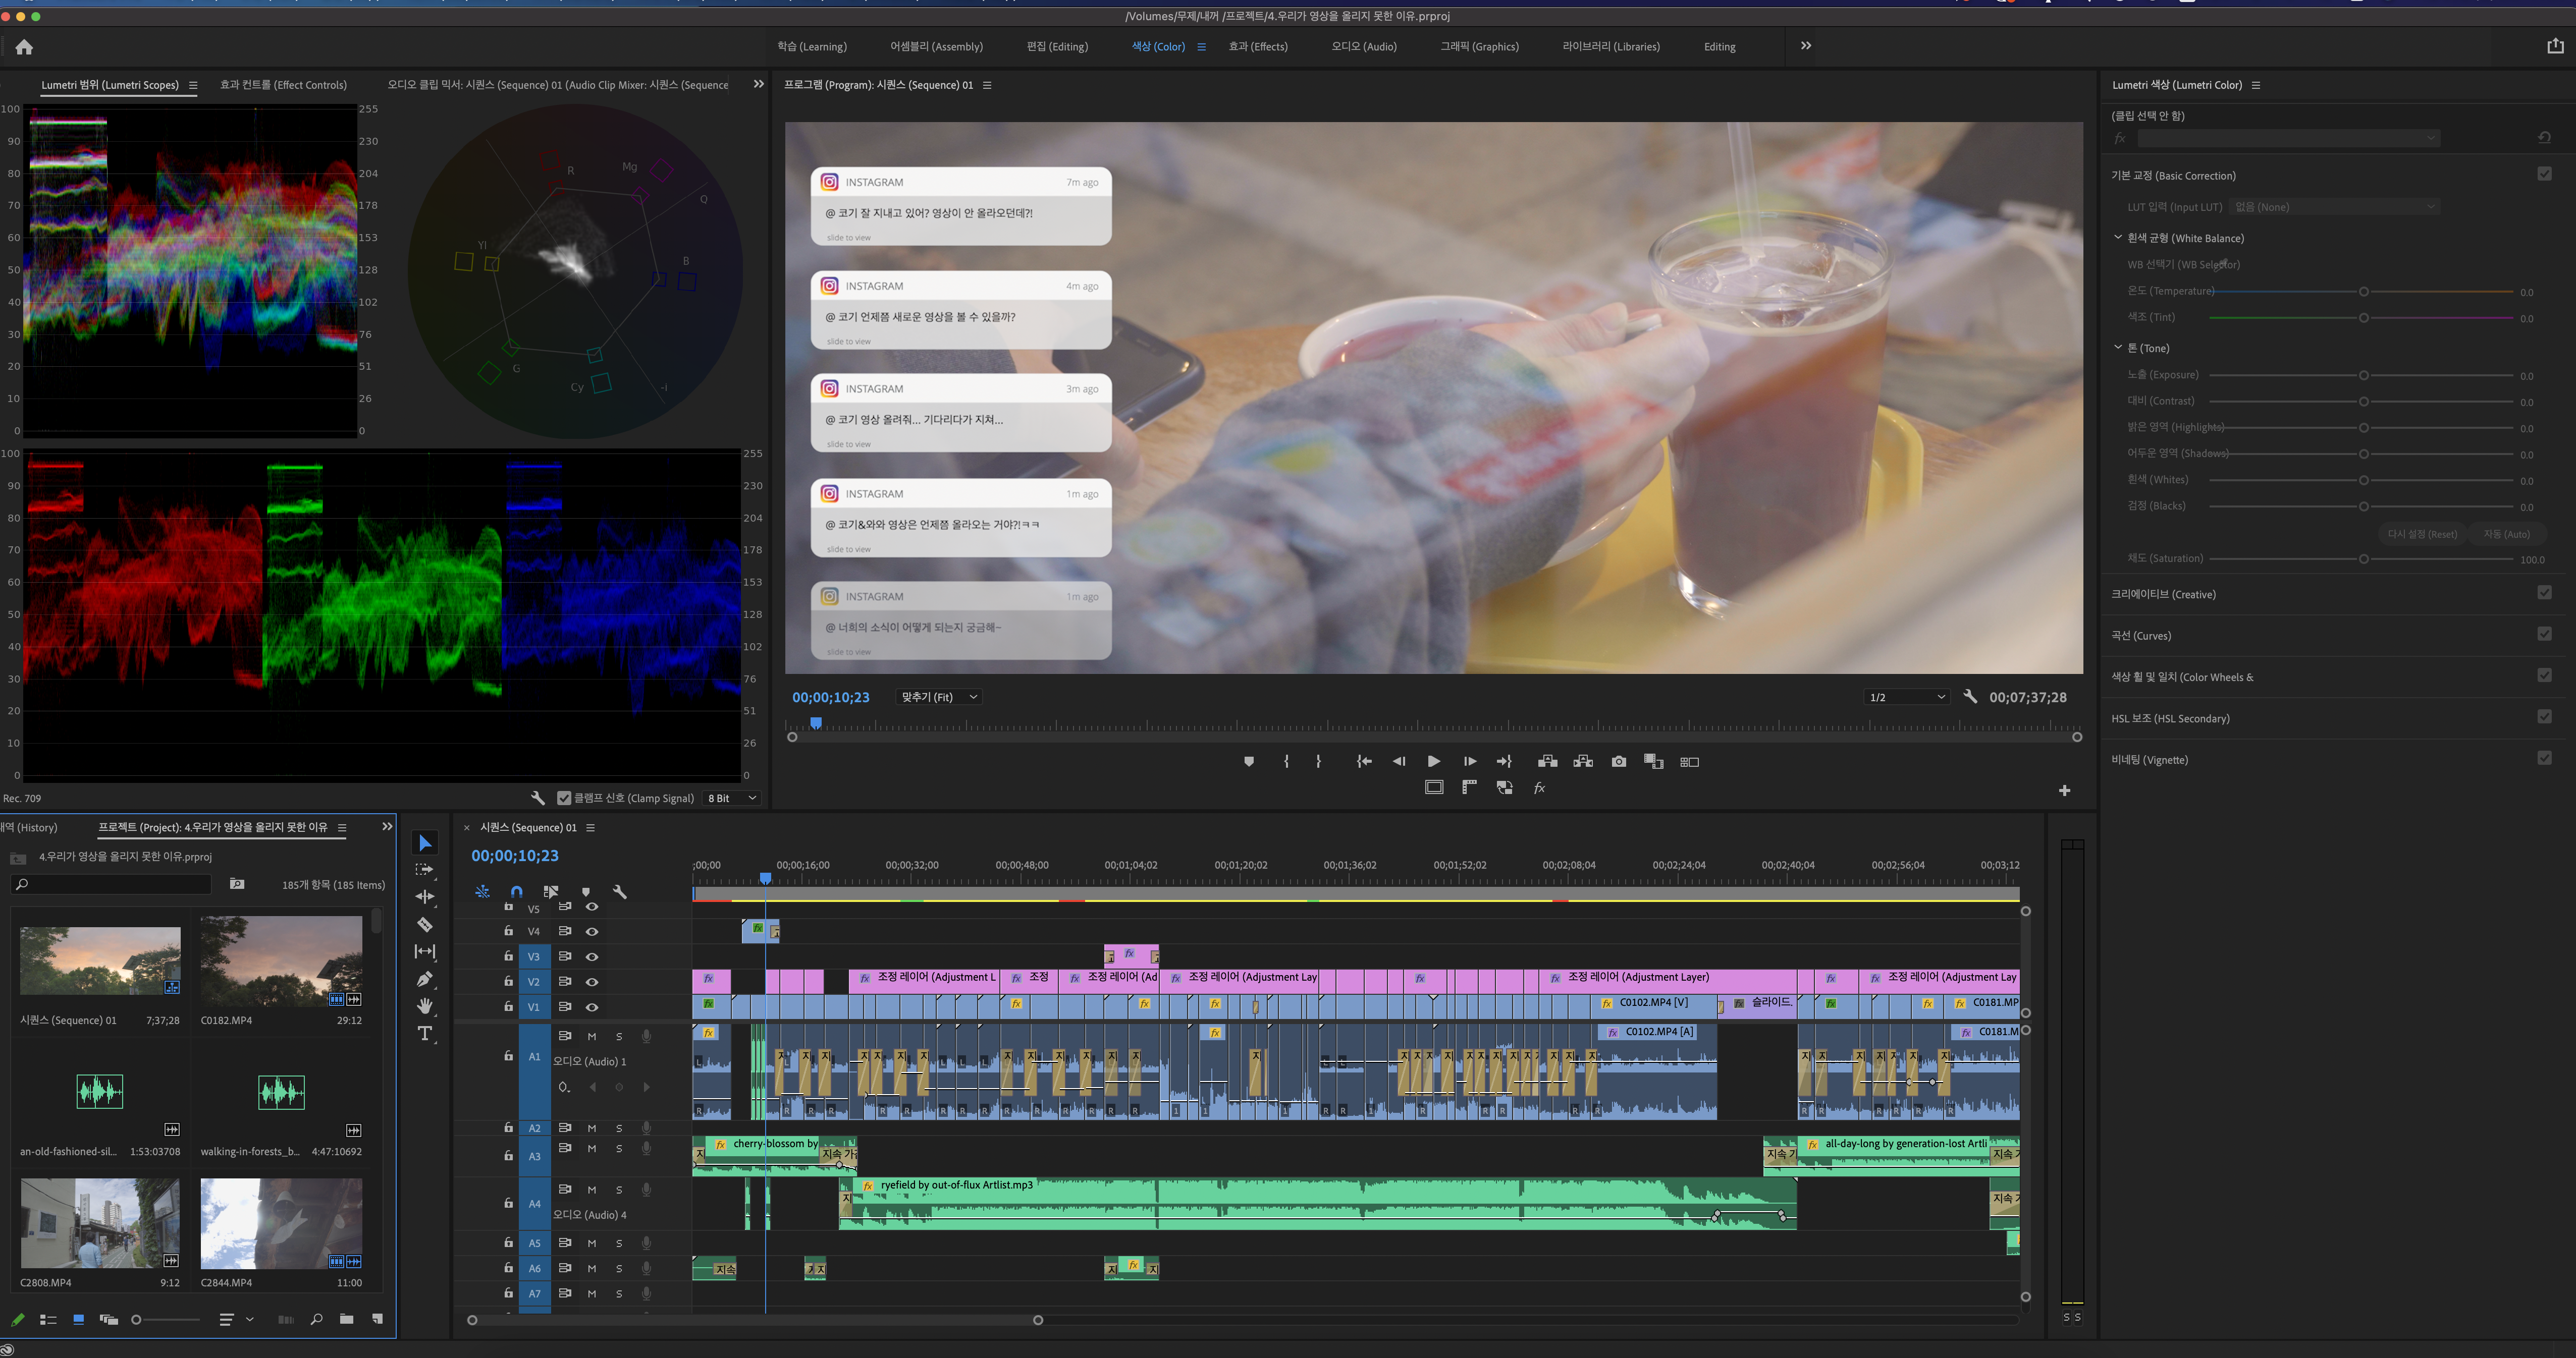This screenshot has height=1358, width=2576.
Task: Click the Creative section header
Action: pos(2163,594)
